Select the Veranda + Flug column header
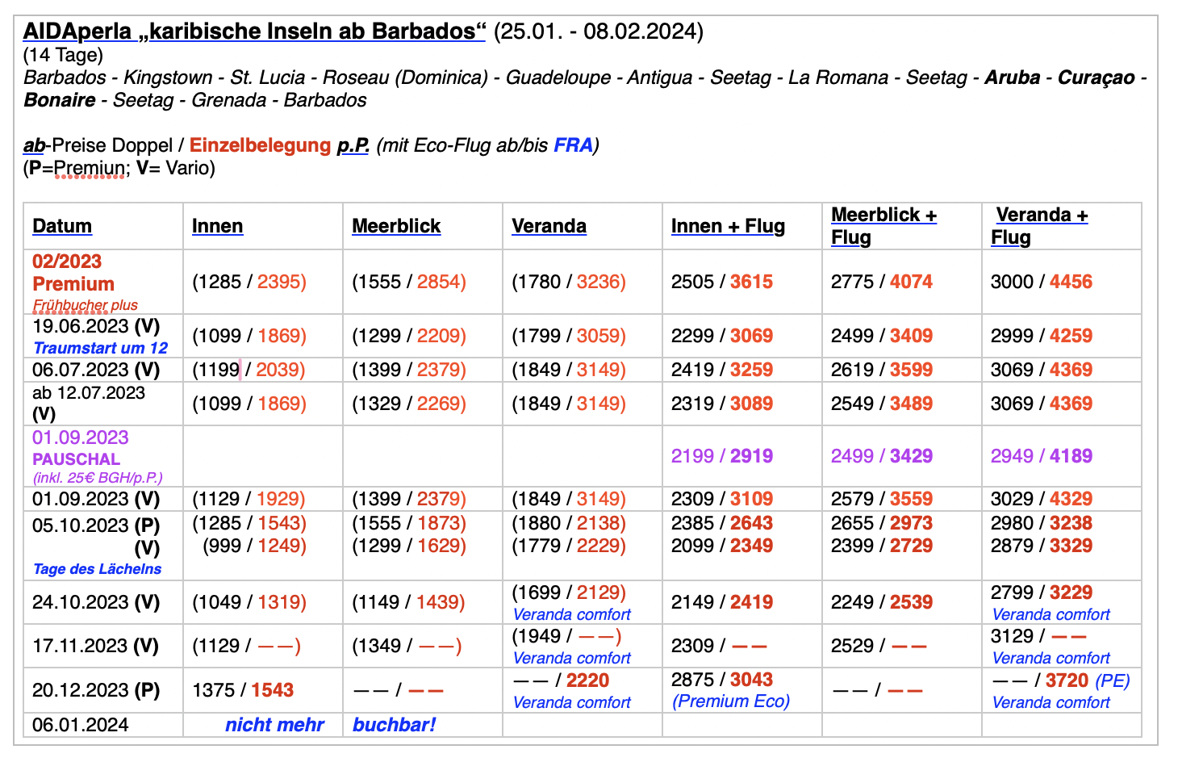The image size is (1178, 762). tap(1040, 226)
